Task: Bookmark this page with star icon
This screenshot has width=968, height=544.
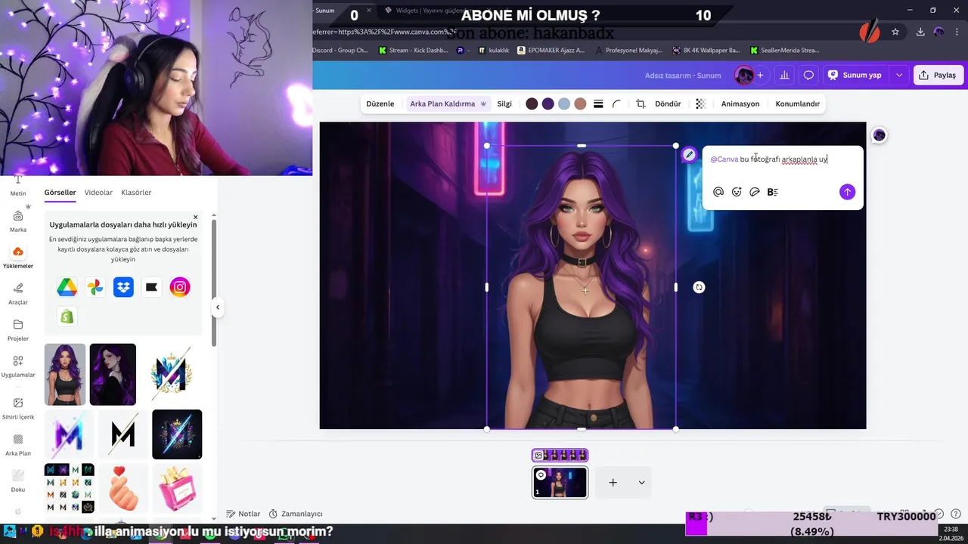Action: pos(895,32)
